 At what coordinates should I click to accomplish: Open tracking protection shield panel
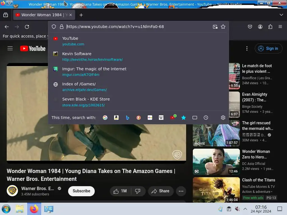[54, 27]
